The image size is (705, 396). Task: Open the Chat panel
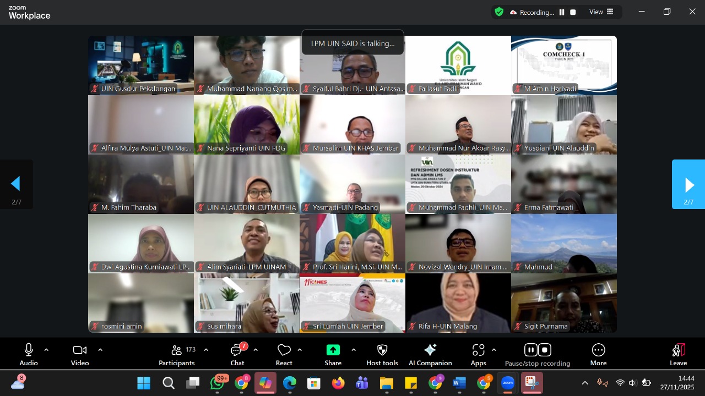click(x=237, y=354)
